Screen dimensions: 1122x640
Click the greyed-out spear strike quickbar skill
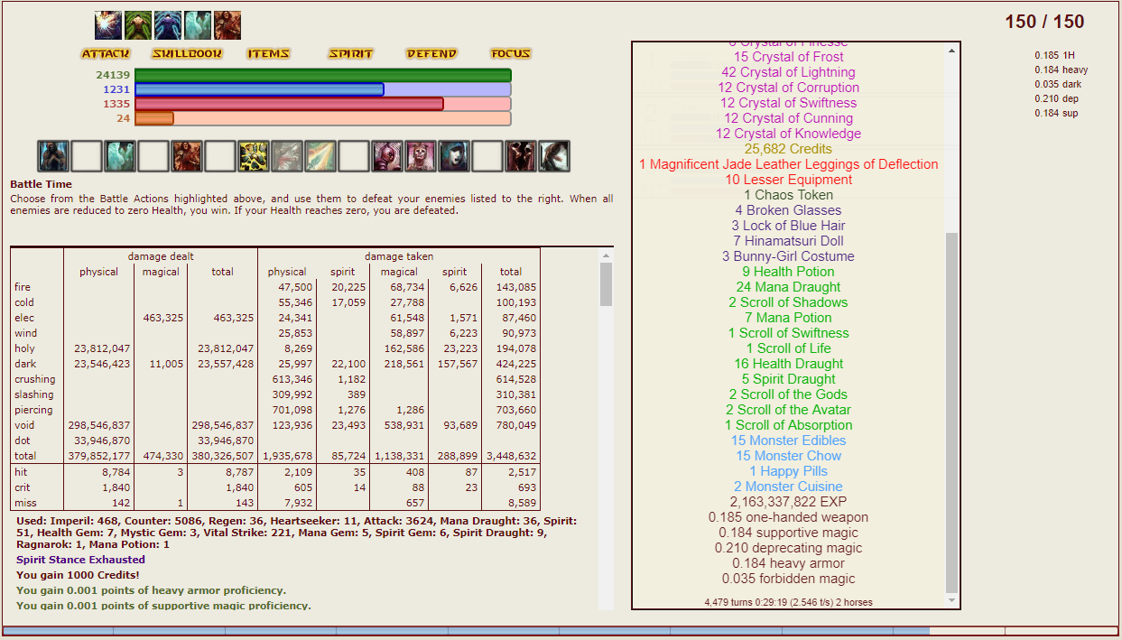[x=320, y=156]
